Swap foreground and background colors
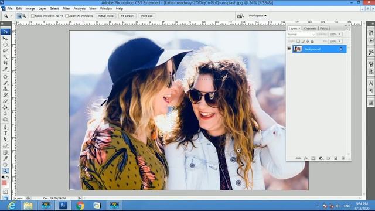The width and height of the screenshot is (375, 211). (x=8, y=177)
